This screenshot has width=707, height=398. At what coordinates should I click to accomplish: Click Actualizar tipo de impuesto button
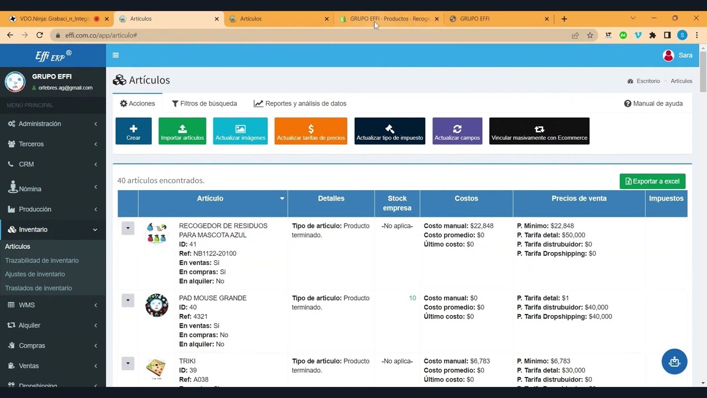390,131
